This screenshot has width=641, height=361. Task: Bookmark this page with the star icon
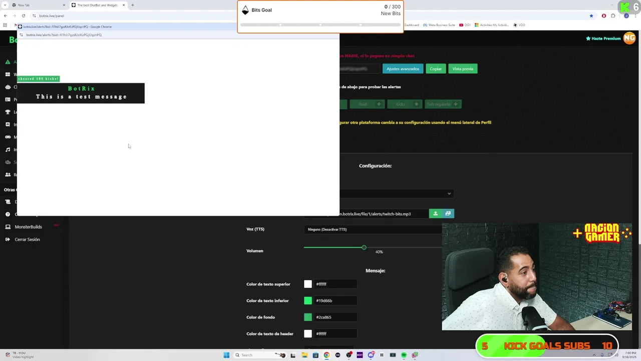(591, 16)
